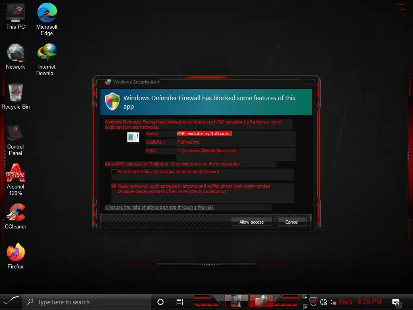Uncheck Public networks checkbox
The height and width of the screenshot is (310, 413).
click(114, 186)
